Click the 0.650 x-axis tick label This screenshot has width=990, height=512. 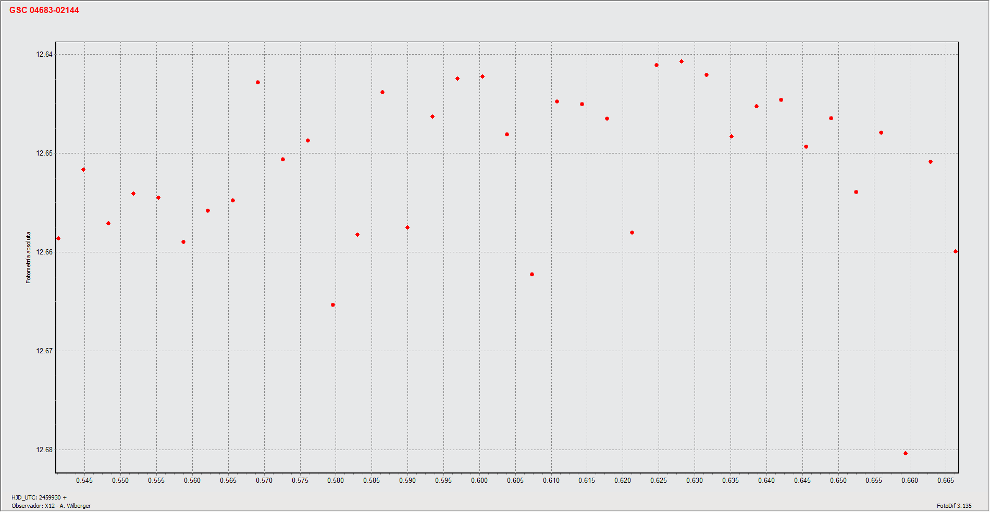click(838, 481)
